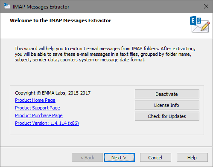Proceed with the Next > button
213x167 pixels.
pyautogui.click(x=119, y=158)
